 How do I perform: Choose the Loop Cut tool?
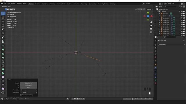coord(3,62)
